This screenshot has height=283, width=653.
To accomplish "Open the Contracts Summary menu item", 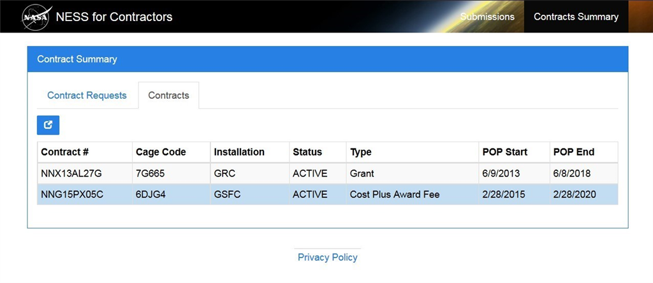I will point(576,17).
